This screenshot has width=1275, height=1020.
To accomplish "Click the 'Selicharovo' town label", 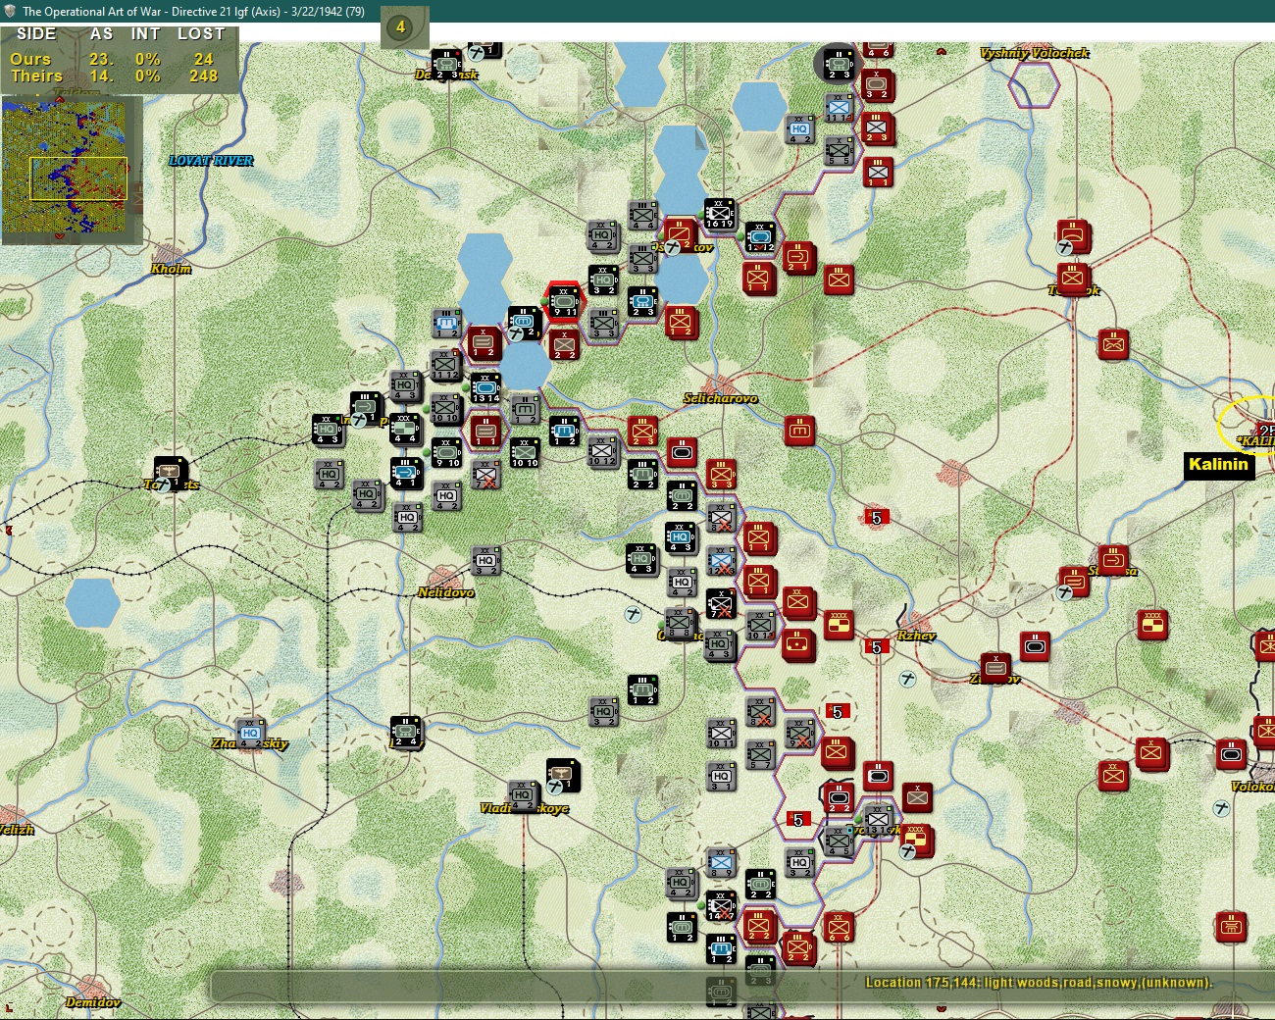I will pyautogui.click(x=721, y=398).
